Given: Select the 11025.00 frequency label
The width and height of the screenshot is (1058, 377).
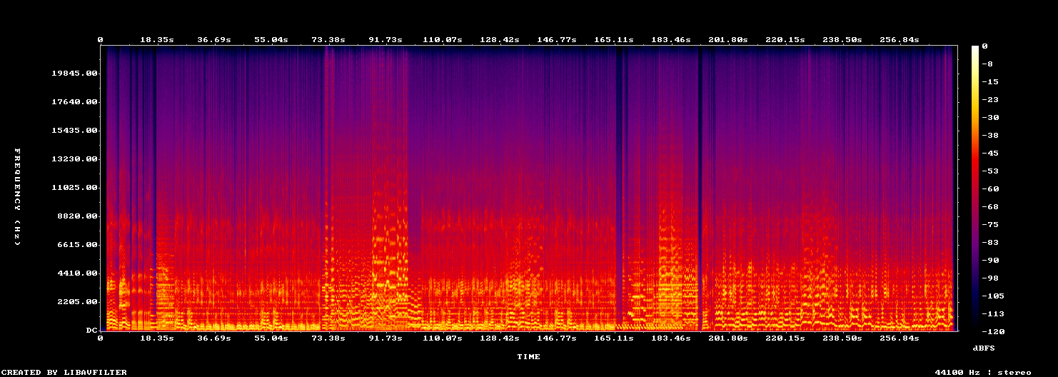Looking at the screenshot, I should tap(75, 188).
